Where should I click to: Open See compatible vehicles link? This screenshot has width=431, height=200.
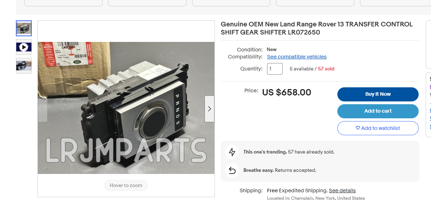[x=297, y=57]
